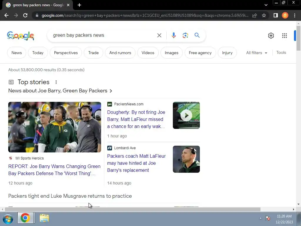Open the Joe Barry sideline photo thumbnail

[54, 127]
